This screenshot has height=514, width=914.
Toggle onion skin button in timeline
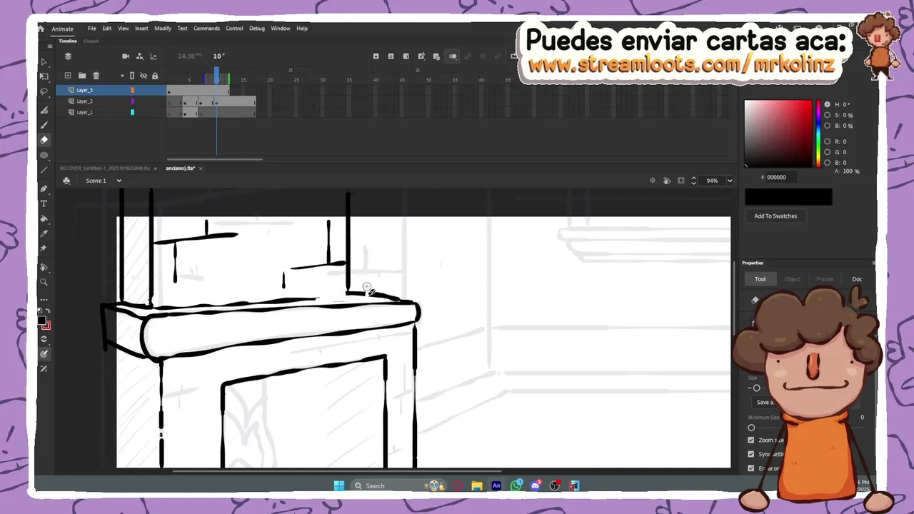click(453, 56)
